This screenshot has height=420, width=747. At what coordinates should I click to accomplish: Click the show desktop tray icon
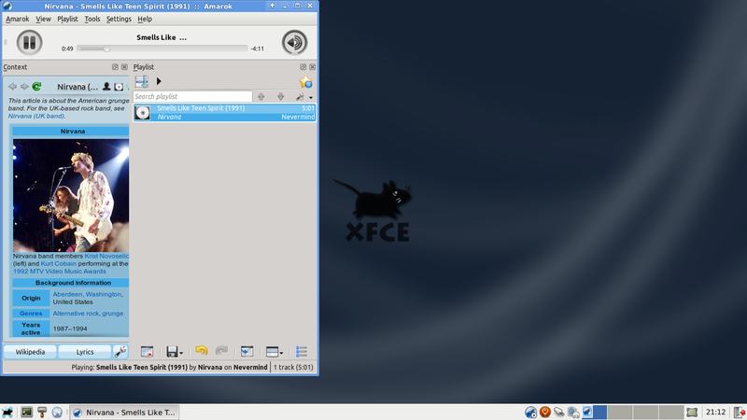click(692, 413)
